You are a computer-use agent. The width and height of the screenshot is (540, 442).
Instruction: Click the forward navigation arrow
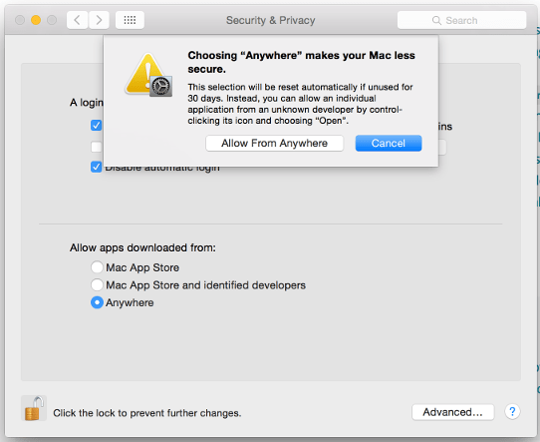pyautogui.click(x=99, y=20)
